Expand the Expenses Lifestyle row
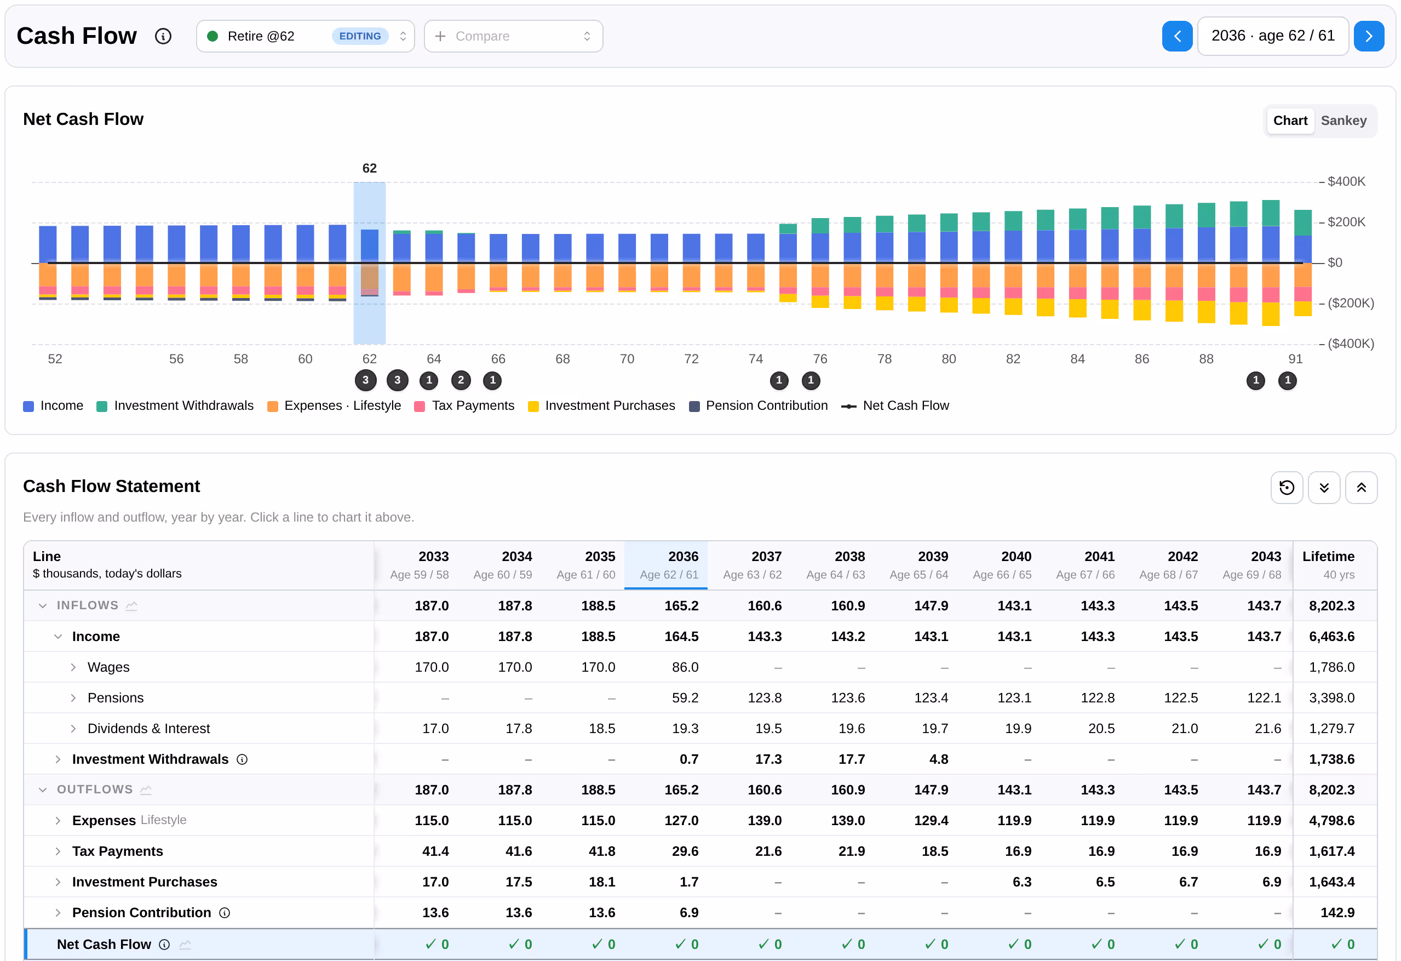 [x=58, y=821]
